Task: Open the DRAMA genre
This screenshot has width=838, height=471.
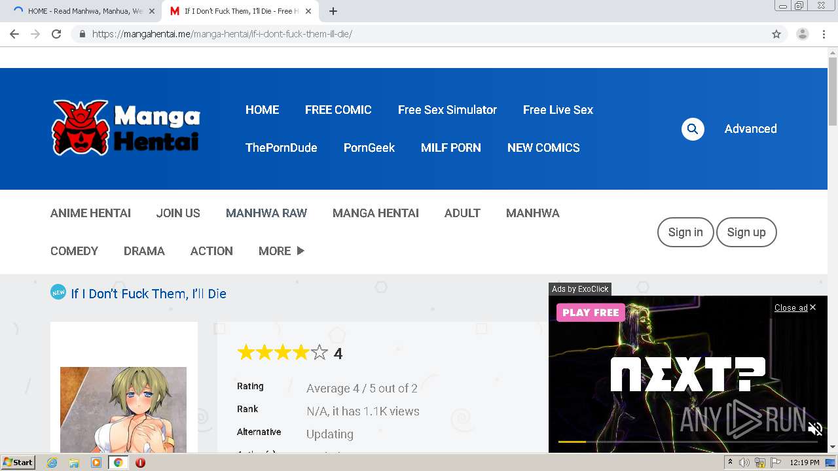Action: pyautogui.click(x=144, y=251)
